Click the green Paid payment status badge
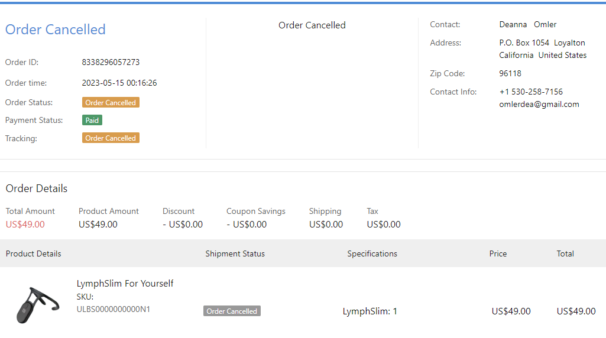This screenshot has width=606, height=338. [x=92, y=120]
